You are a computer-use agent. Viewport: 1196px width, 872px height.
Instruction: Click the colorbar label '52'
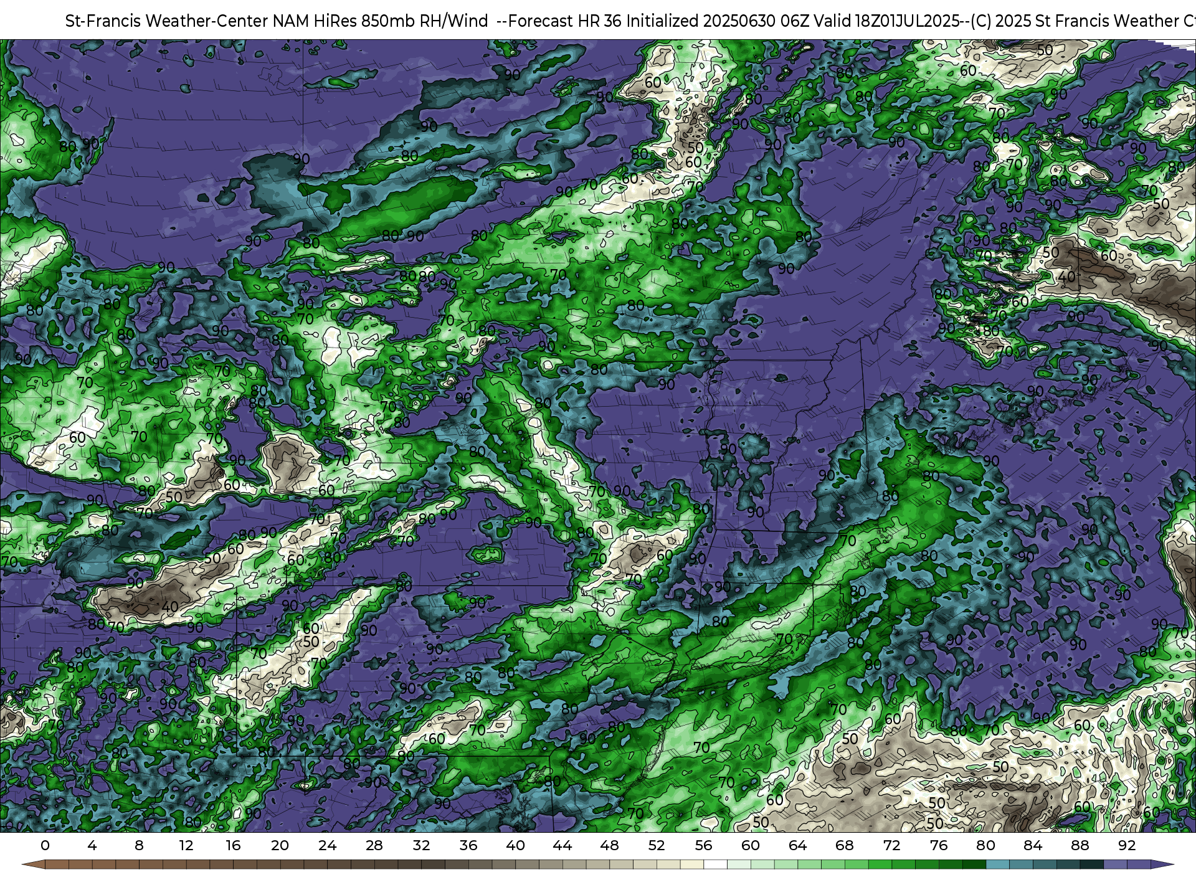click(x=657, y=845)
